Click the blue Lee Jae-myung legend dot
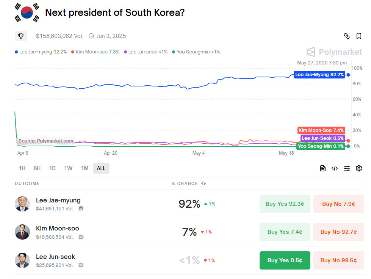The width and height of the screenshot is (371, 279). pos(16,52)
